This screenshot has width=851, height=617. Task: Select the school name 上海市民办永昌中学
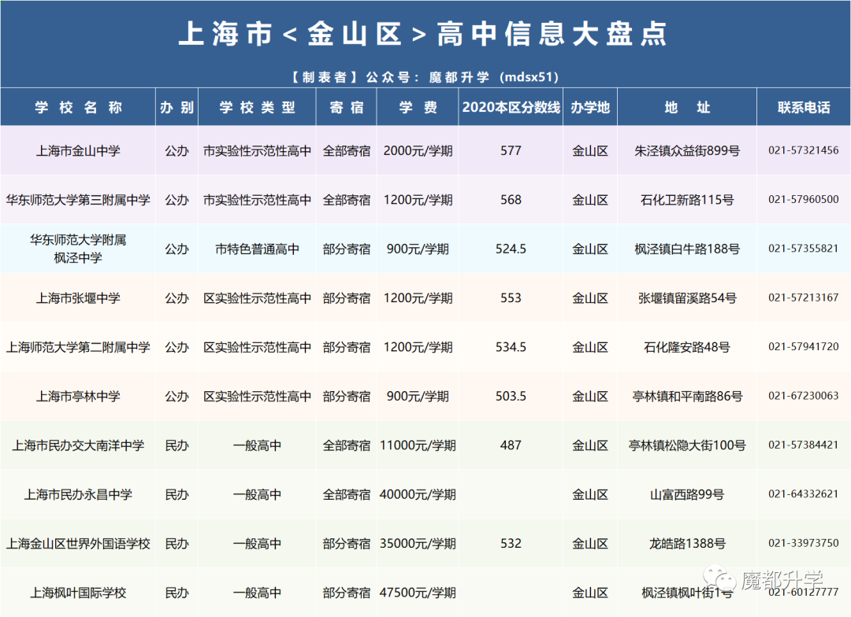(78, 494)
